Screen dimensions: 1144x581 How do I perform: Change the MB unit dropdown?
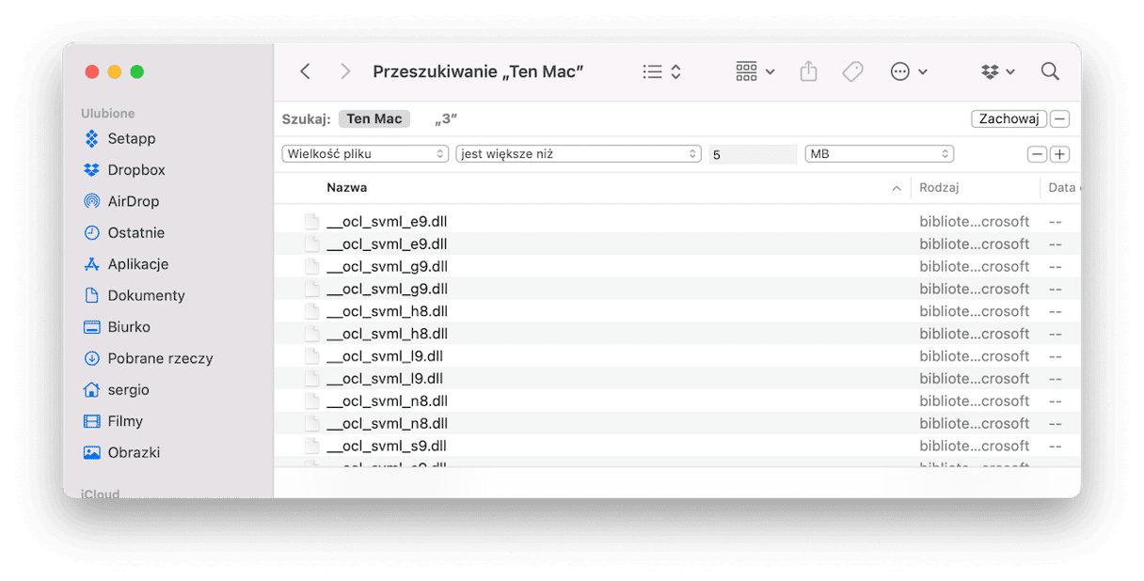point(879,154)
